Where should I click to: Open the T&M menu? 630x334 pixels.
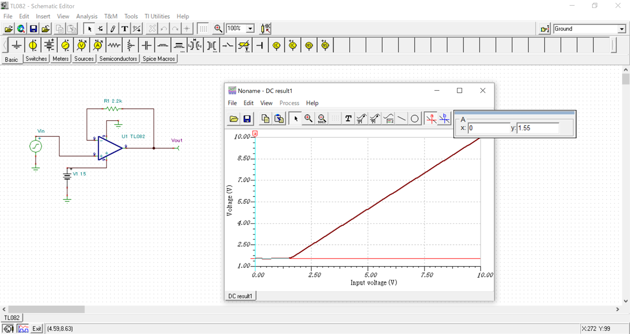coord(111,16)
